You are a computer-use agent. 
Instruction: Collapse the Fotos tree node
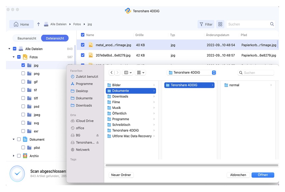click(x=14, y=57)
